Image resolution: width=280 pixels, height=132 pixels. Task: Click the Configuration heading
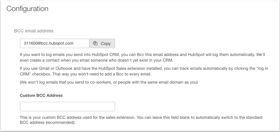(x=27, y=9)
